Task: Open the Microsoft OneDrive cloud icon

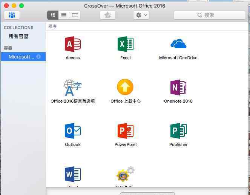Action: (178, 43)
